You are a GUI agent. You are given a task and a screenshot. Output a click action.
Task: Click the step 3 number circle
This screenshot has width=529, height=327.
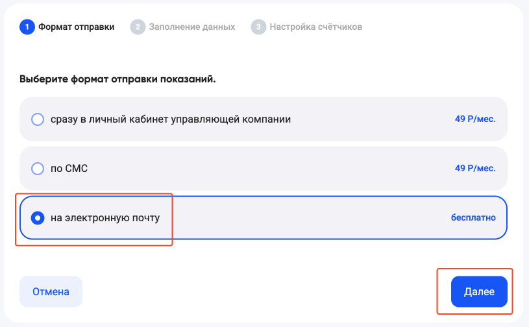258,27
